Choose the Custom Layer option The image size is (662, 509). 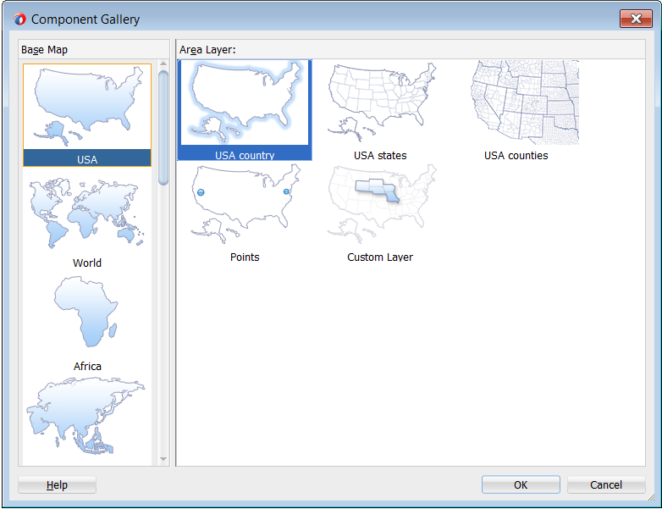(x=380, y=213)
